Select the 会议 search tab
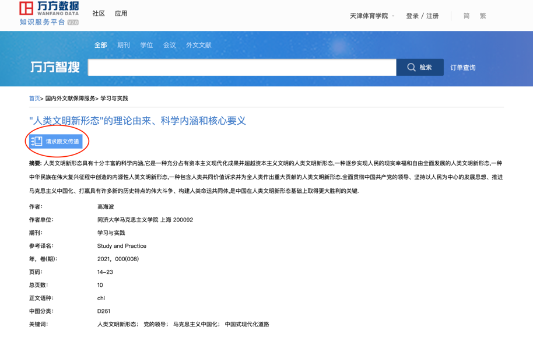 (169, 45)
